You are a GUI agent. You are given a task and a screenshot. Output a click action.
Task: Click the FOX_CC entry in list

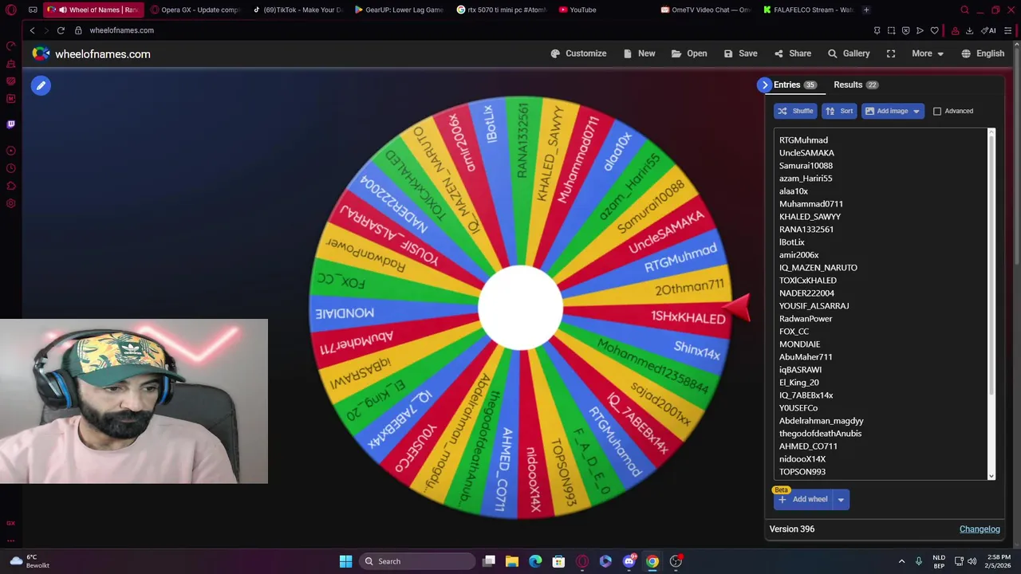tap(794, 332)
